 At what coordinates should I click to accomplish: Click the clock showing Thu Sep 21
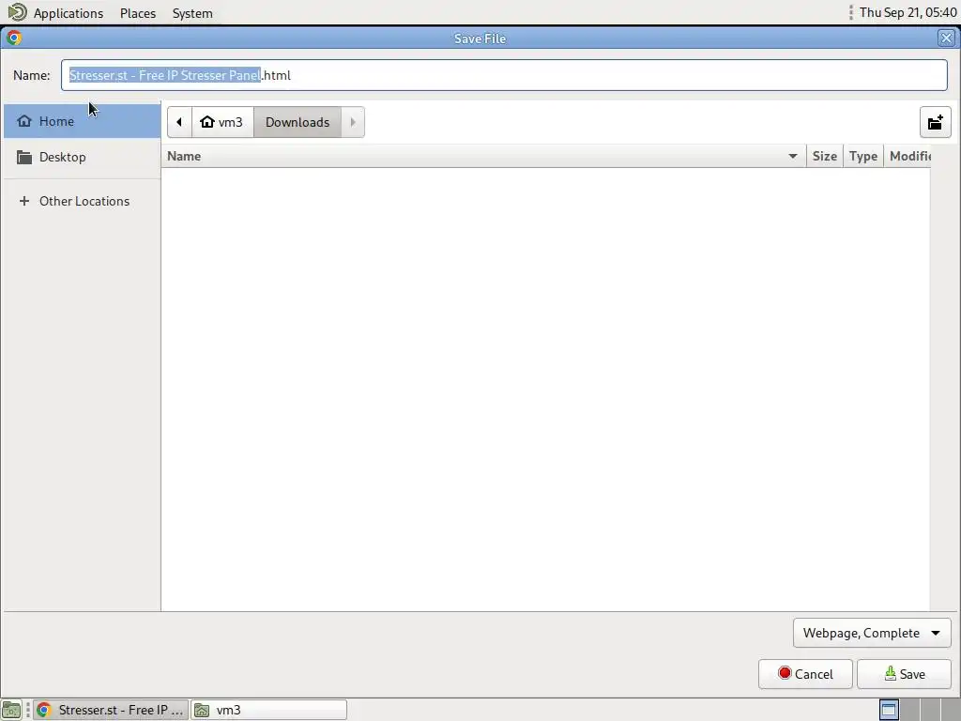tap(908, 12)
